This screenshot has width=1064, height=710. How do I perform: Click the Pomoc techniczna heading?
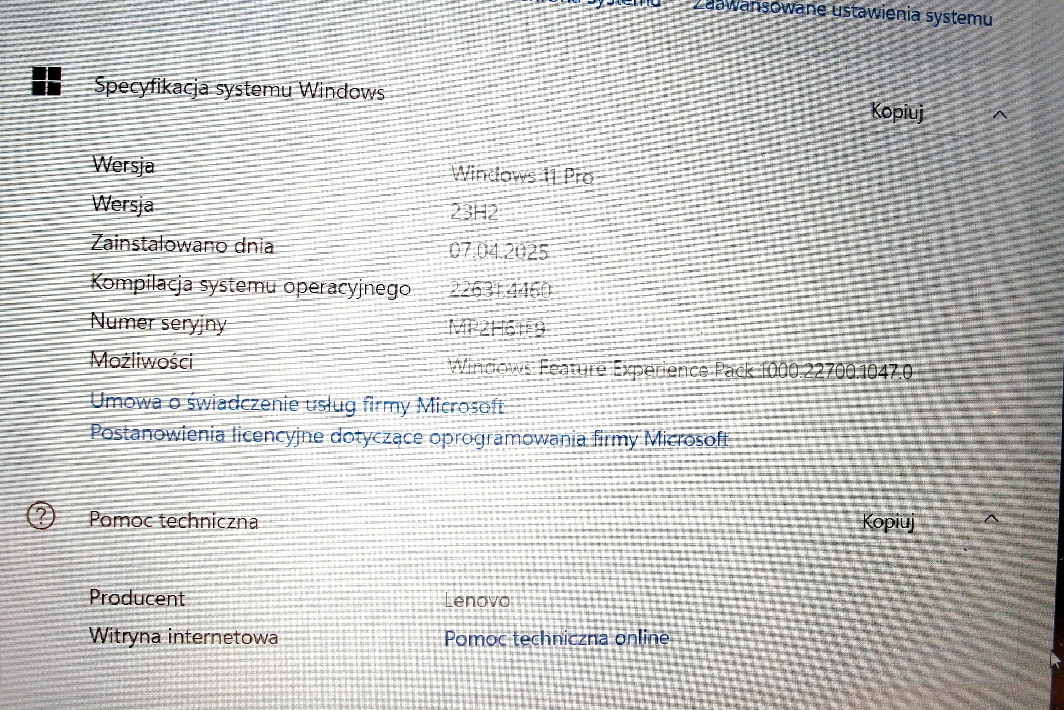[x=173, y=520]
